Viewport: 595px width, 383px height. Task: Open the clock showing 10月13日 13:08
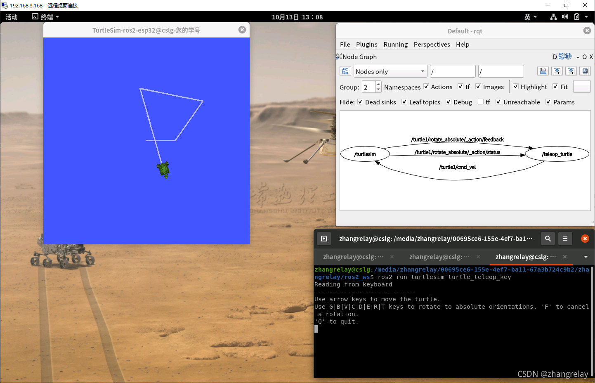297,17
